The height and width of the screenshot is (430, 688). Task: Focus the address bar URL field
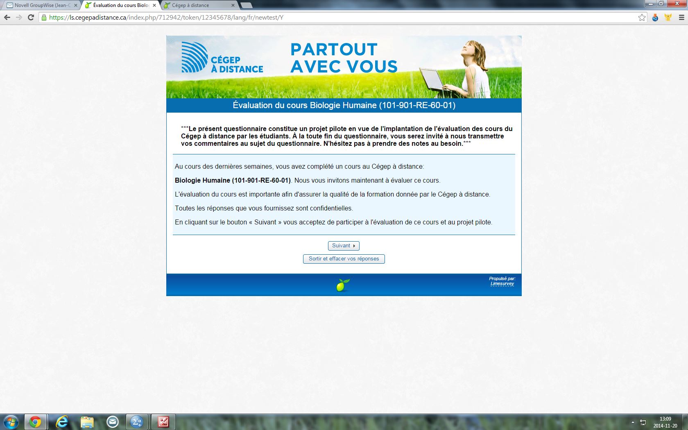click(x=342, y=18)
